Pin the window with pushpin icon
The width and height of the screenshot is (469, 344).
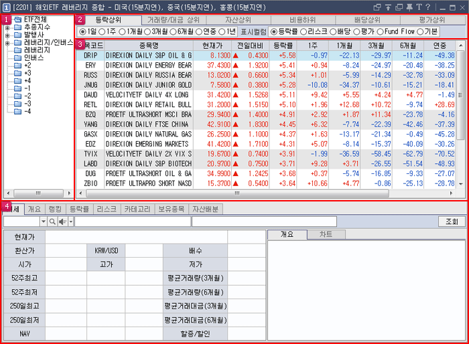point(409,7)
